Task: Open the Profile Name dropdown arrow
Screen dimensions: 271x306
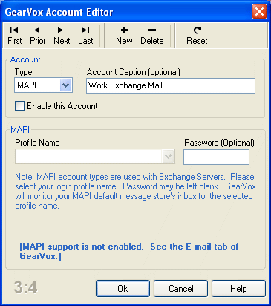Action: [169, 157]
